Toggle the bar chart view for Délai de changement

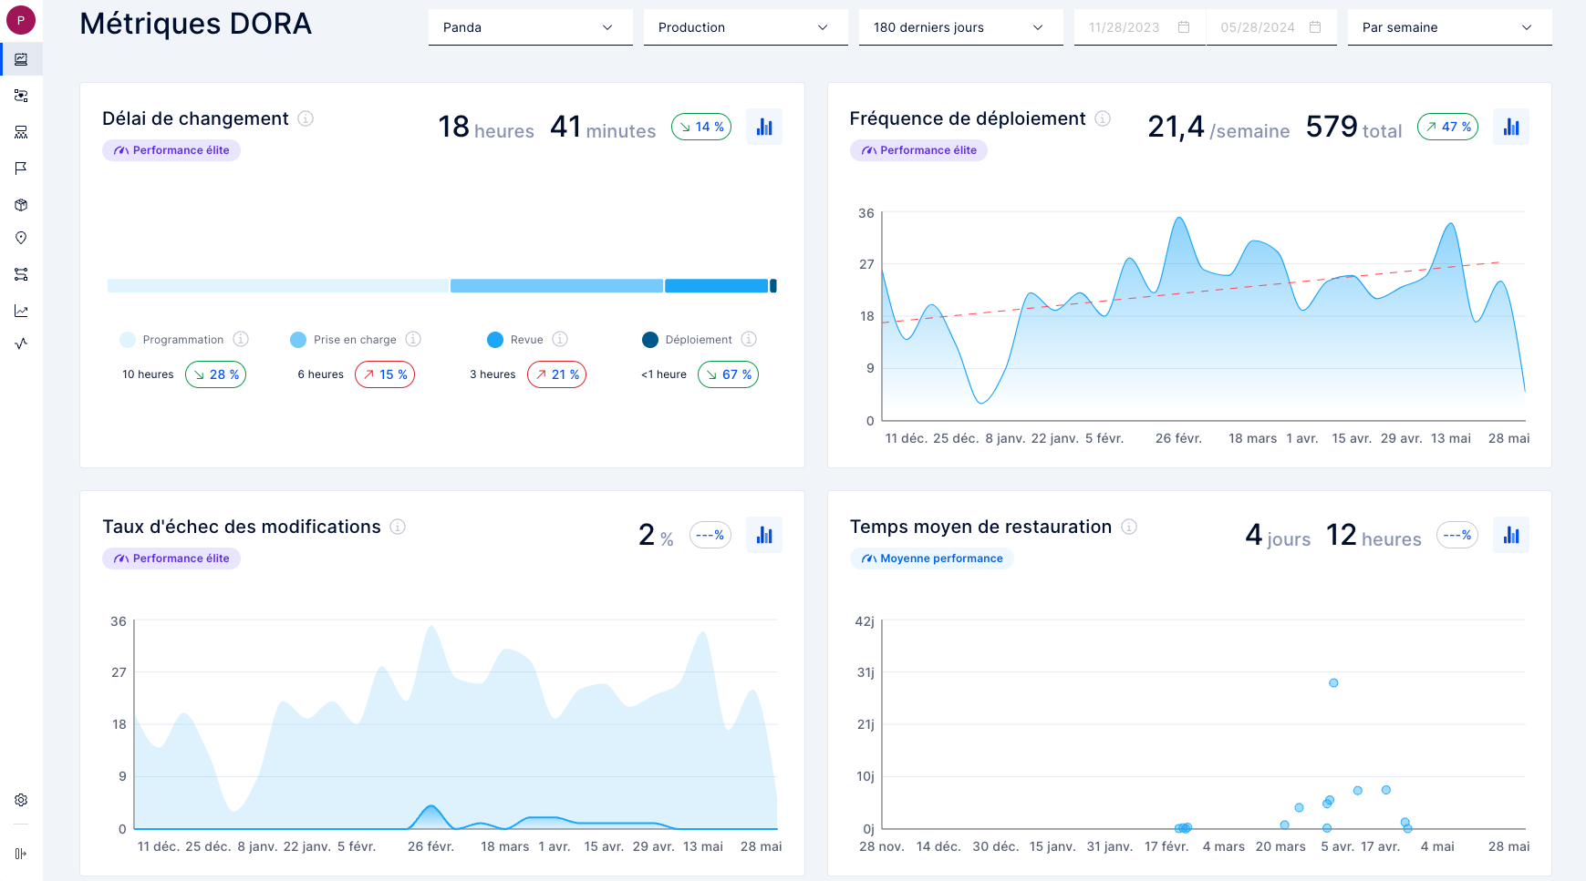[x=764, y=127]
